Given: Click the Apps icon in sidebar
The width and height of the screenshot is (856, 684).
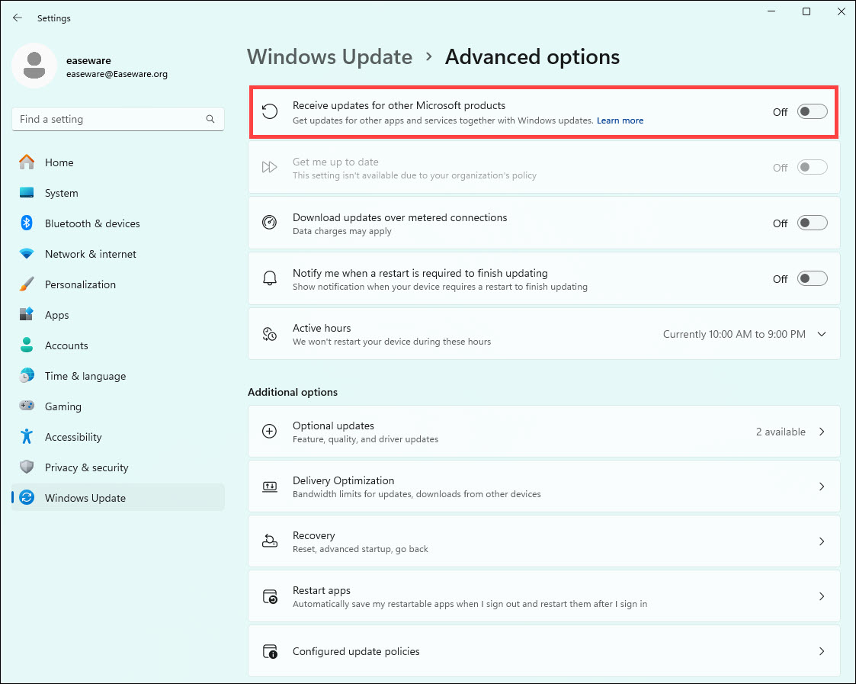Looking at the screenshot, I should pyautogui.click(x=27, y=314).
